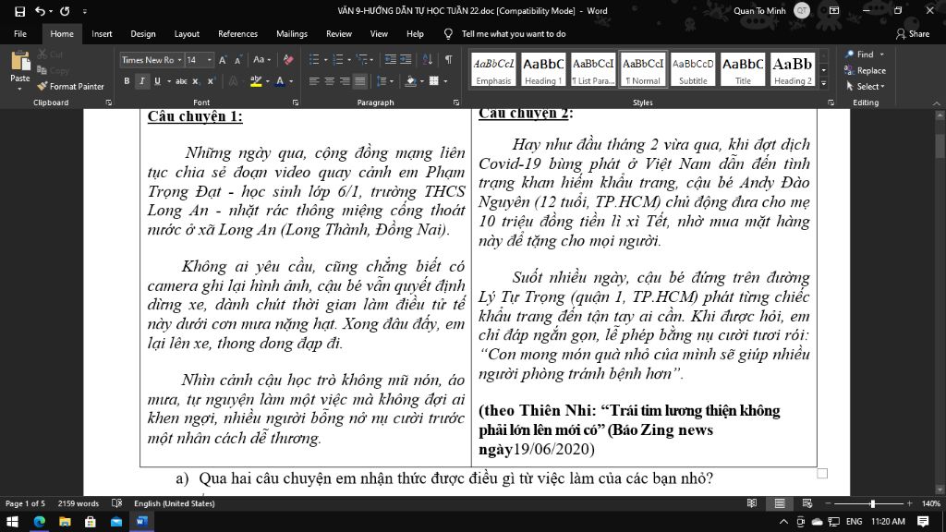Open the Change Case menu

pos(261,60)
